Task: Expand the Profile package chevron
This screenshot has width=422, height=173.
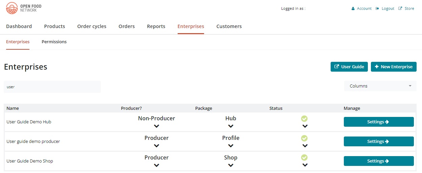Action: [230, 146]
